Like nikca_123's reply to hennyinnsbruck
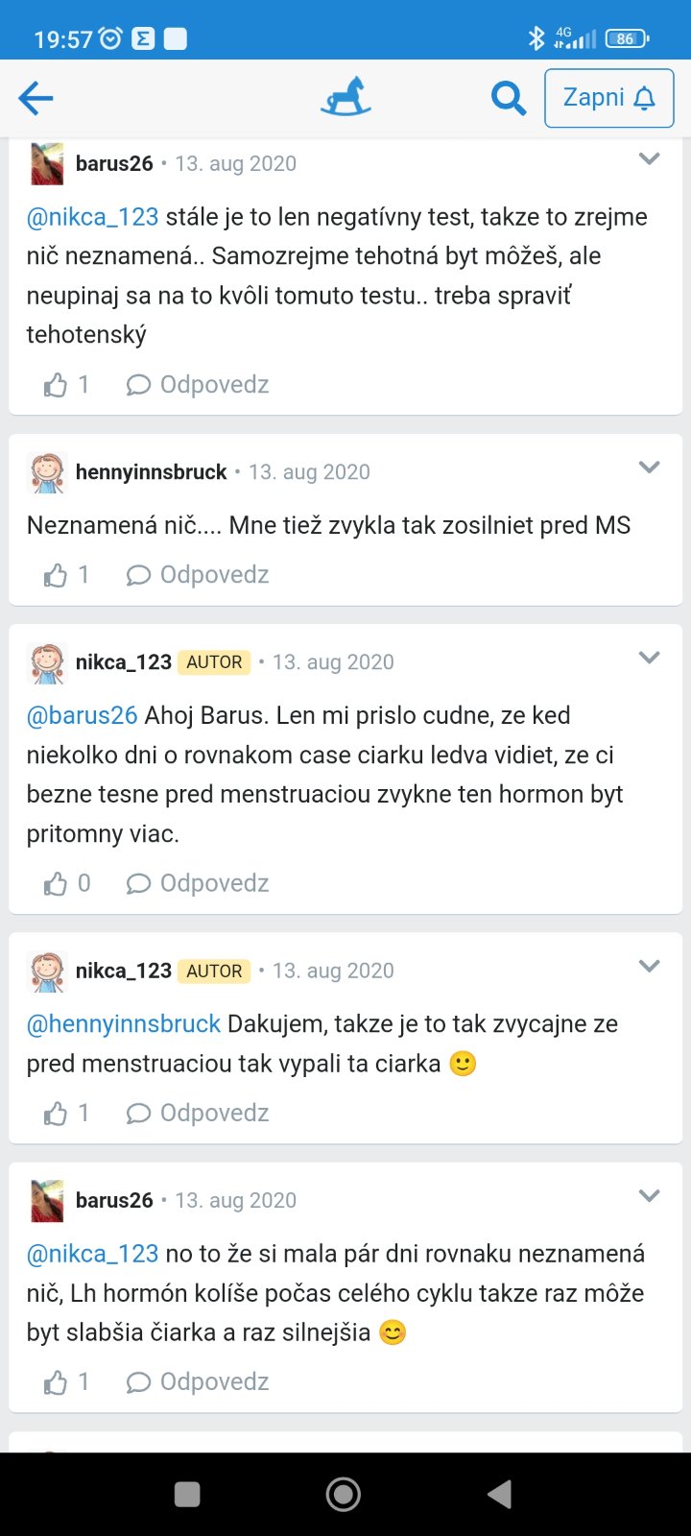The width and height of the screenshot is (691, 1536). [x=57, y=1113]
